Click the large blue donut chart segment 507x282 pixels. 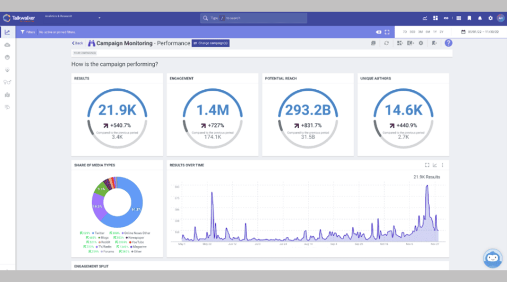point(136,208)
